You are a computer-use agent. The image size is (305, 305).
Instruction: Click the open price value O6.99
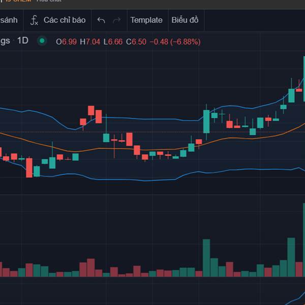pyautogui.click(x=66, y=42)
